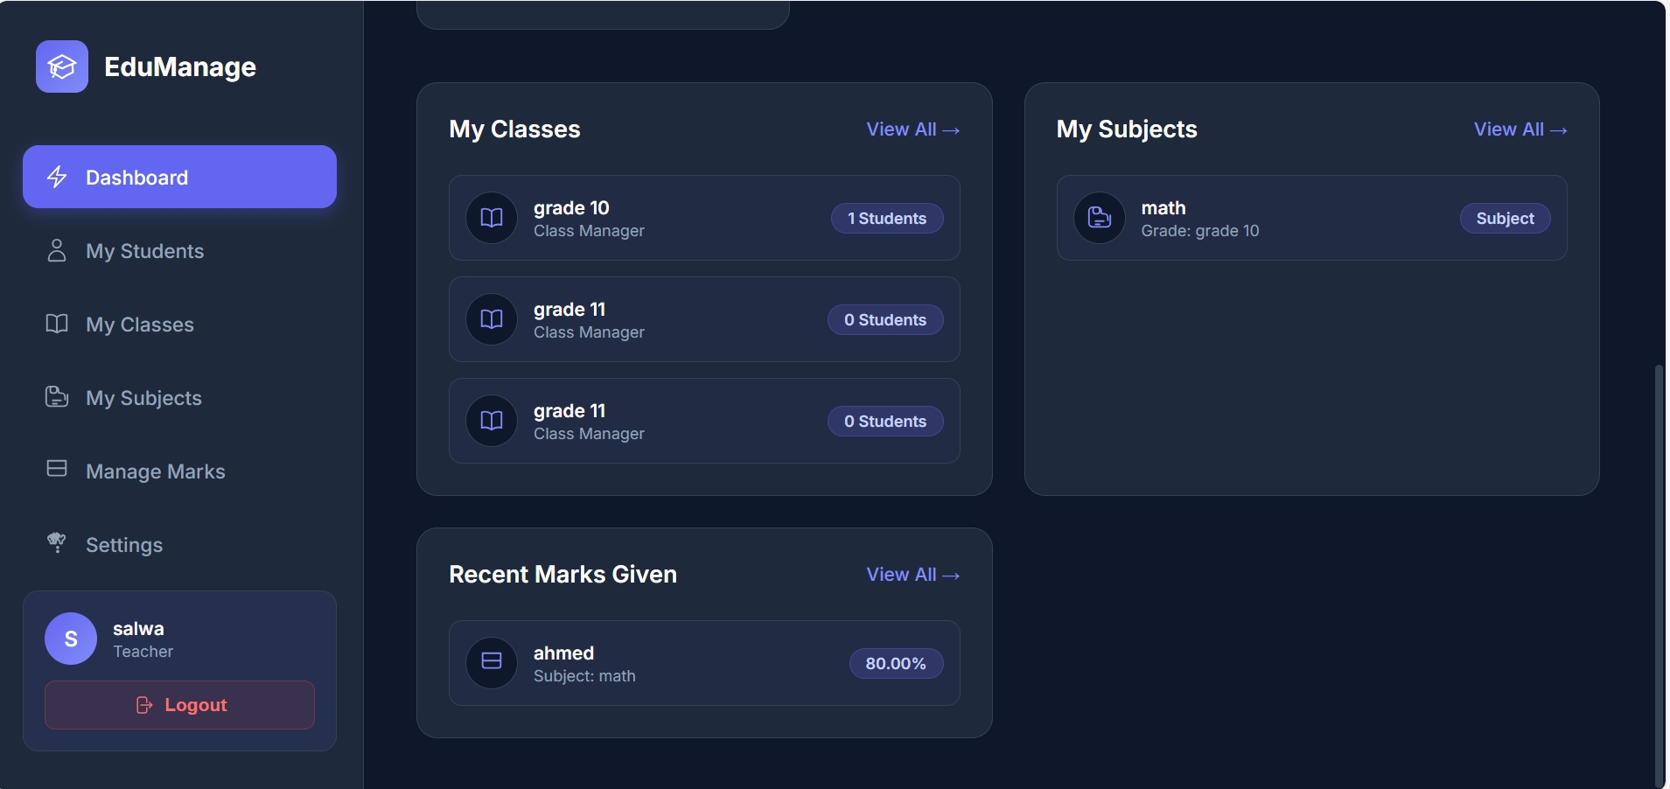Screen dimensions: 1670x789
Task: Select the EduManage title text
Action: 180,67
